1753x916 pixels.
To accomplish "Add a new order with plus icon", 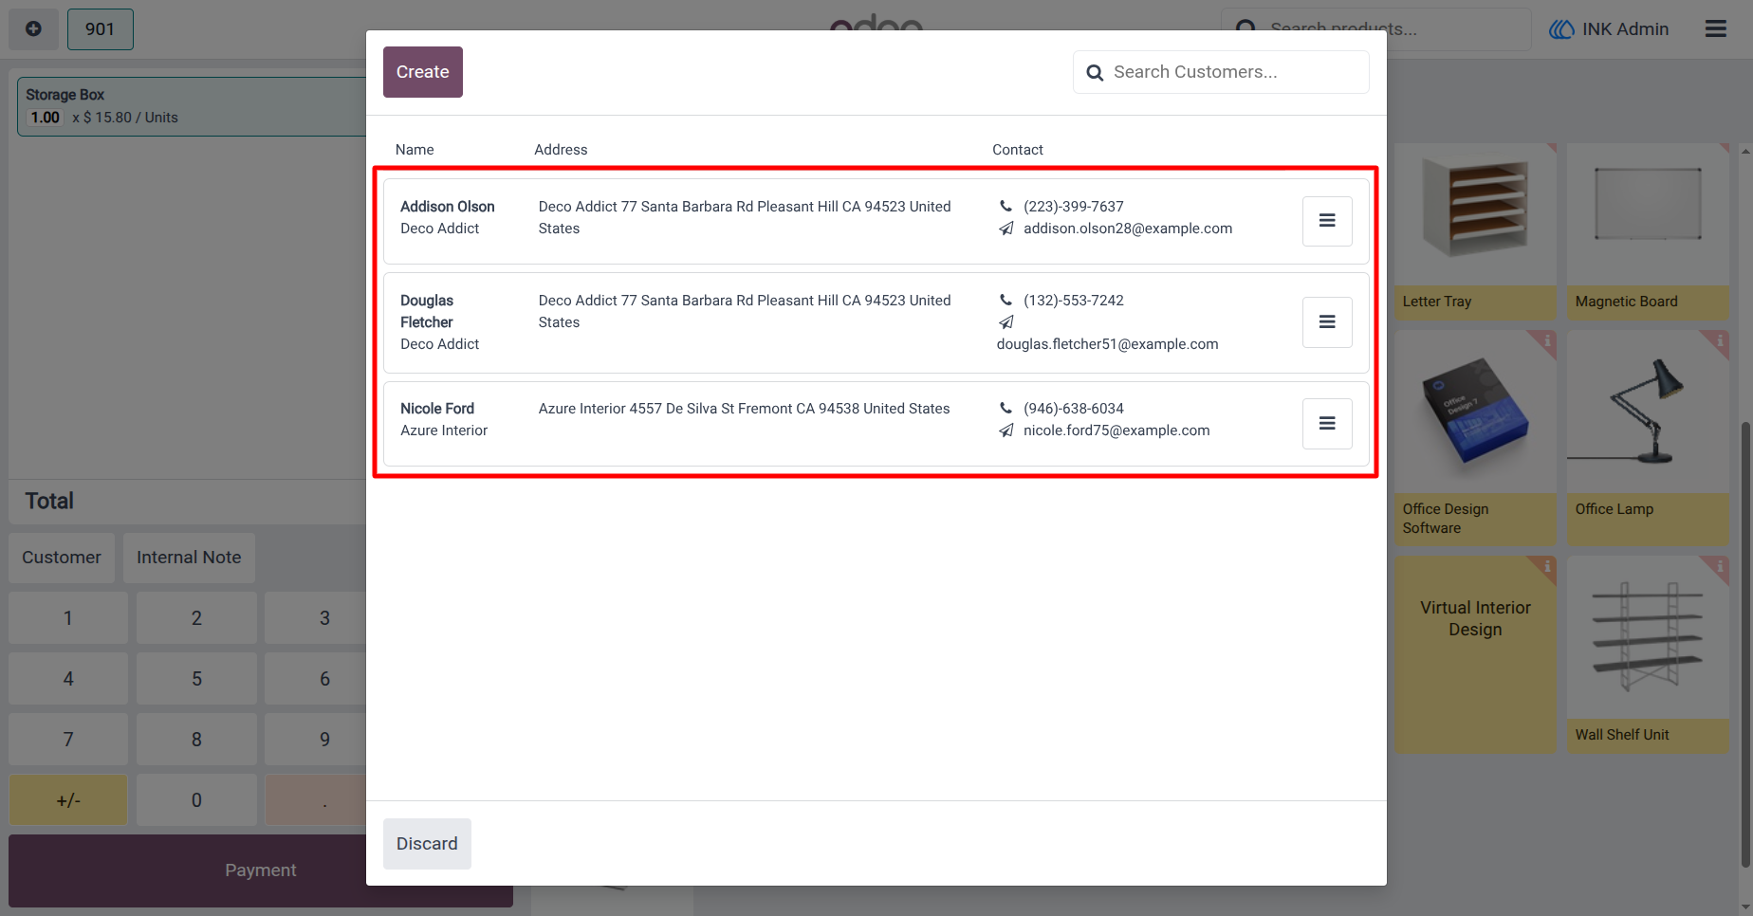I will 33,29.
